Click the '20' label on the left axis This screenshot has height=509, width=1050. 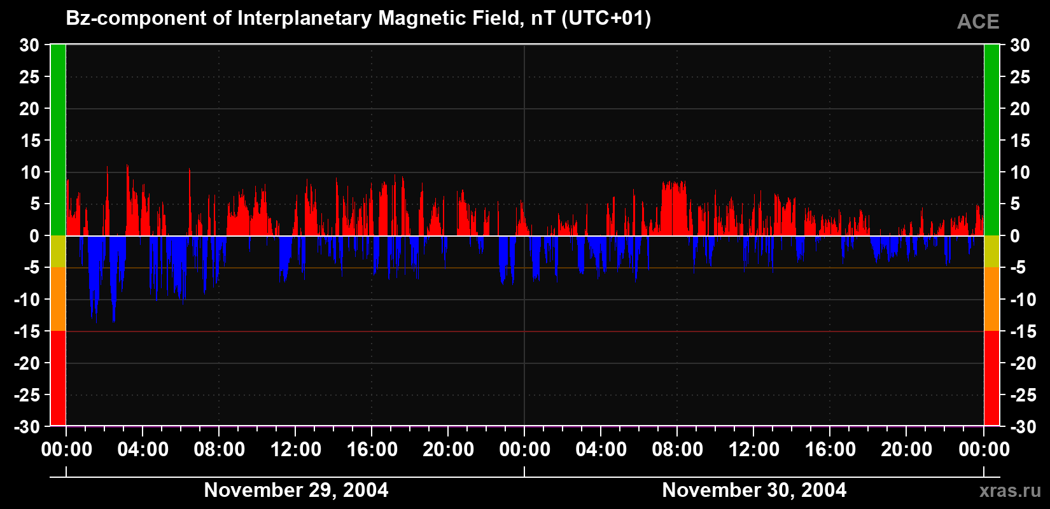coord(29,109)
